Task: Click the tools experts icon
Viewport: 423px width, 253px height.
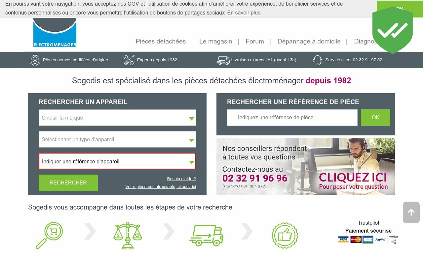Action: pos(129,60)
